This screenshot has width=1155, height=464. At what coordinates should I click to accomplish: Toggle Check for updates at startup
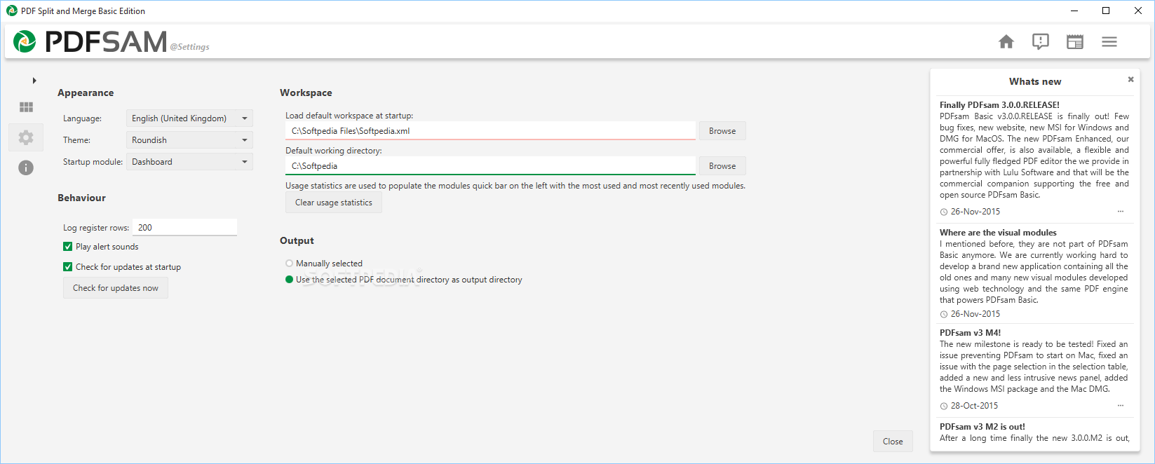[x=68, y=267]
